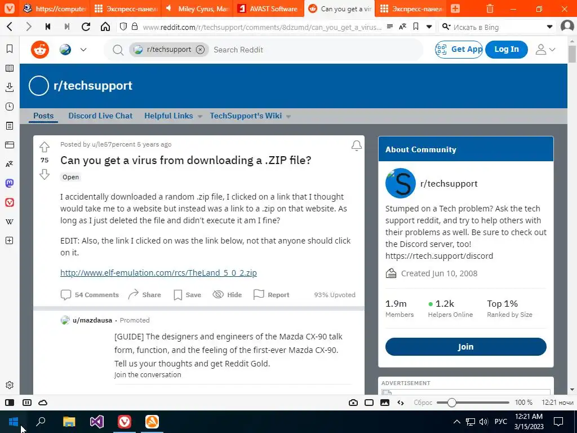Reload the current page

coord(86,26)
